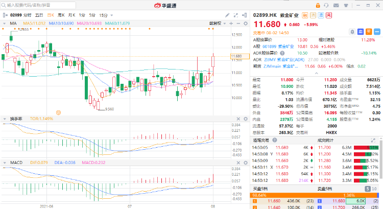Click the 融 margin tag badge
Image resolution: width=383 pixels, height=209 pixels.
305,15
